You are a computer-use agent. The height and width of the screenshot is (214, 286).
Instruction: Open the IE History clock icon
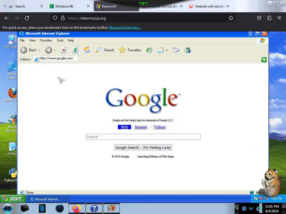click(x=149, y=50)
